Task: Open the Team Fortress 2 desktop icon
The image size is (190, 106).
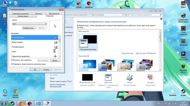Action: [x=183, y=31]
